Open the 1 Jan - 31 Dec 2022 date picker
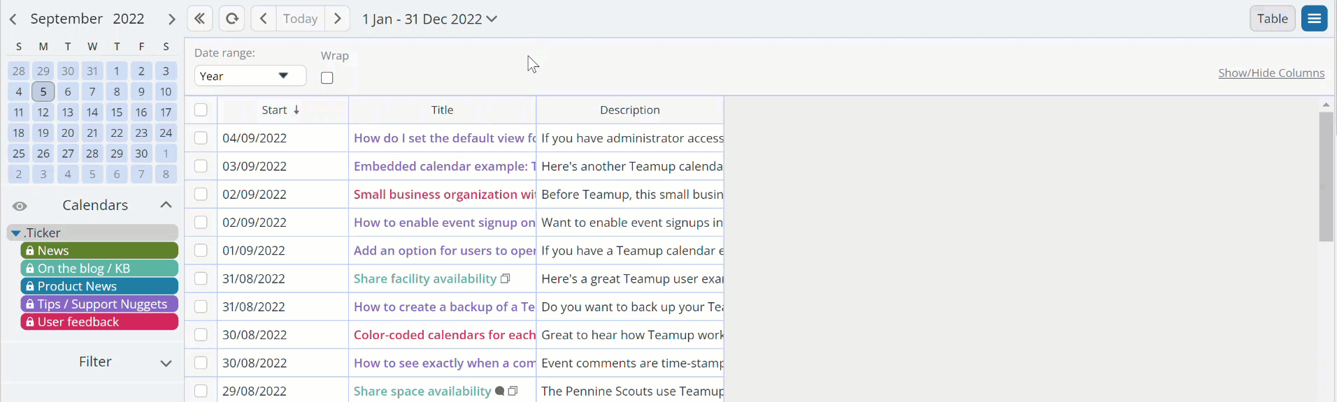The width and height of the screenshot is (1337, 402). (x=429, y=19)
